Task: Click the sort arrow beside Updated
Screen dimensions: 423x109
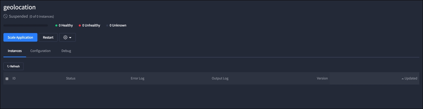Action: pyautogui.click(x=403, y=79)
